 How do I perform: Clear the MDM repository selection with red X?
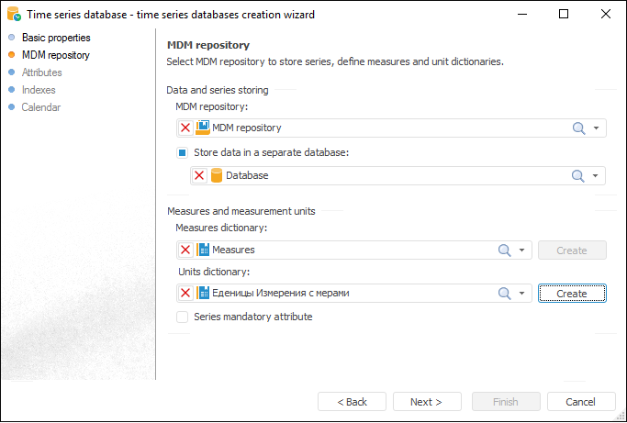tap(185, 128)
